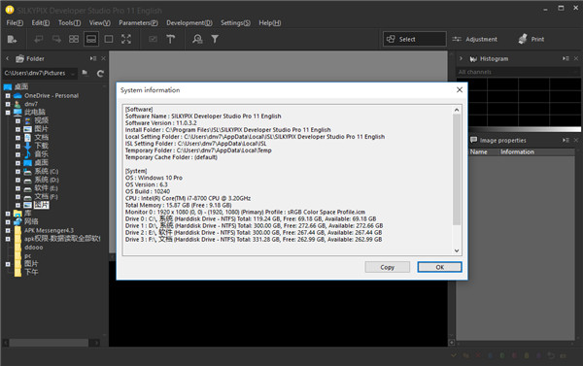Select the 文档 (F:) drive
Image resolution: width=583 pixels, height=366 pixels.
tap(46, 196)
